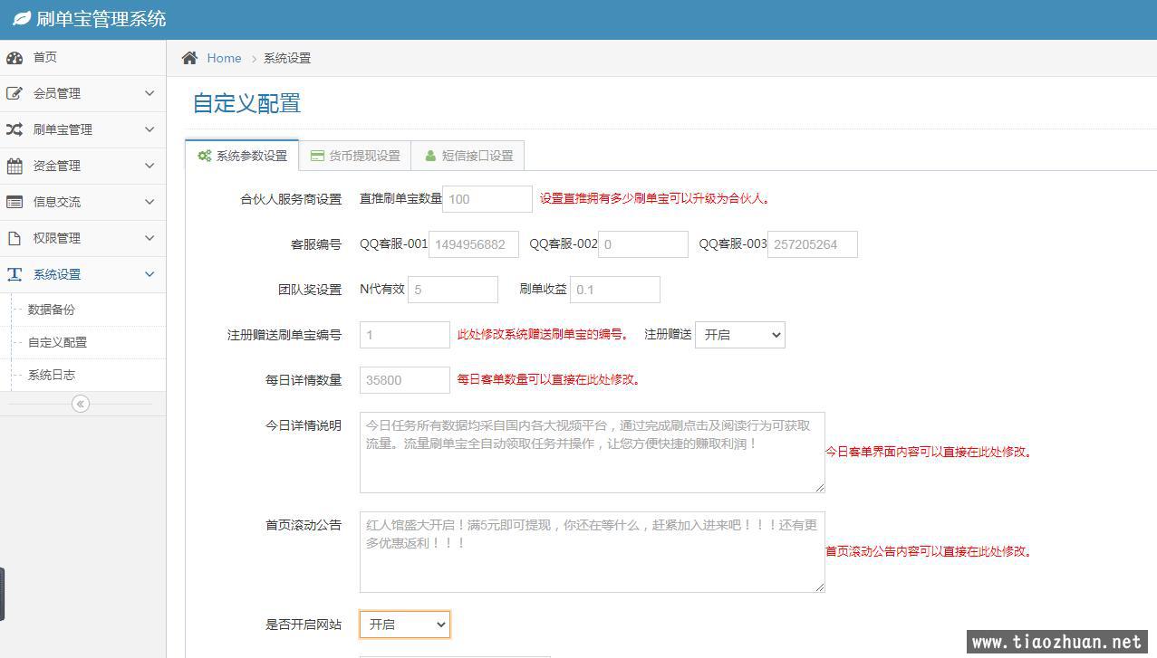Viewport: 1157px width, 658px height.
Task: Click the 首页滚动公告 text area
Action: coord(592,552)
